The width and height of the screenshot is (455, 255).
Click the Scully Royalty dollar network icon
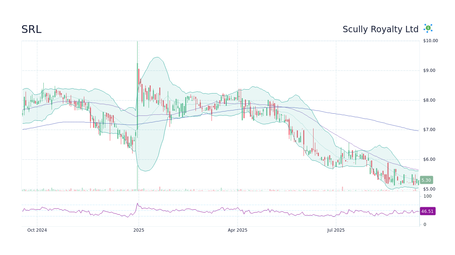coord(428,28)
